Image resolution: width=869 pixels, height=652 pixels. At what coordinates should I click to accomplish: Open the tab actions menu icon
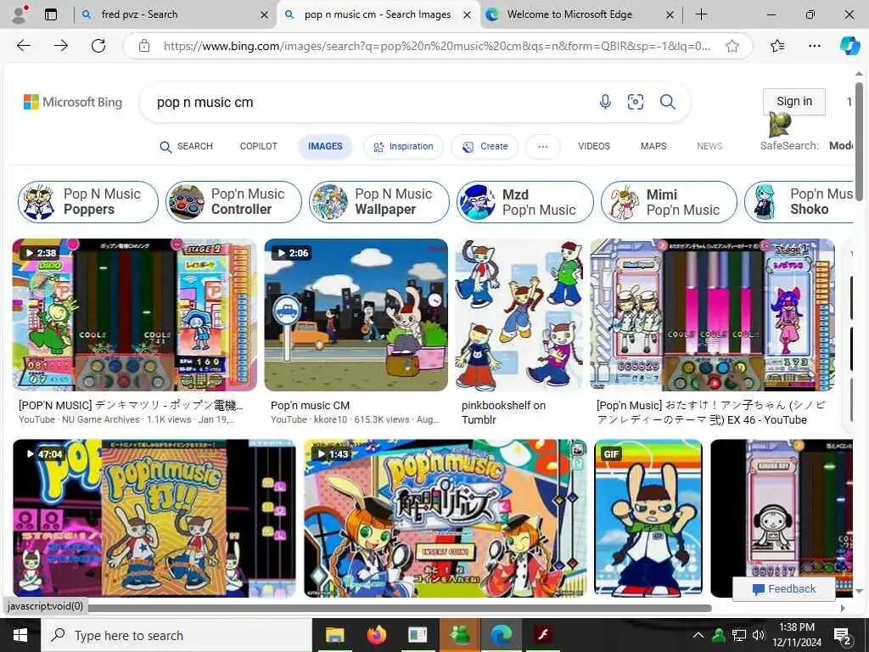51,14
